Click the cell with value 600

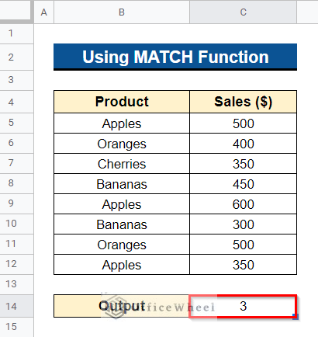pos(243,204)
